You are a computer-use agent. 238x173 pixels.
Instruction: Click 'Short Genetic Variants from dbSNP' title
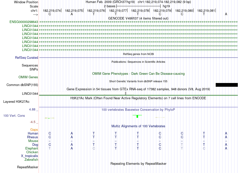point(138,81)
